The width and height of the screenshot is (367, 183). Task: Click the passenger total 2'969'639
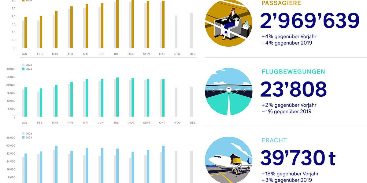point(310,21)
